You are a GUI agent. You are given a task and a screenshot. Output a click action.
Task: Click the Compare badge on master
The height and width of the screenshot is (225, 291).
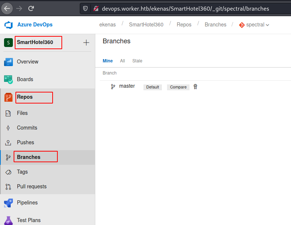coord(178,87)
